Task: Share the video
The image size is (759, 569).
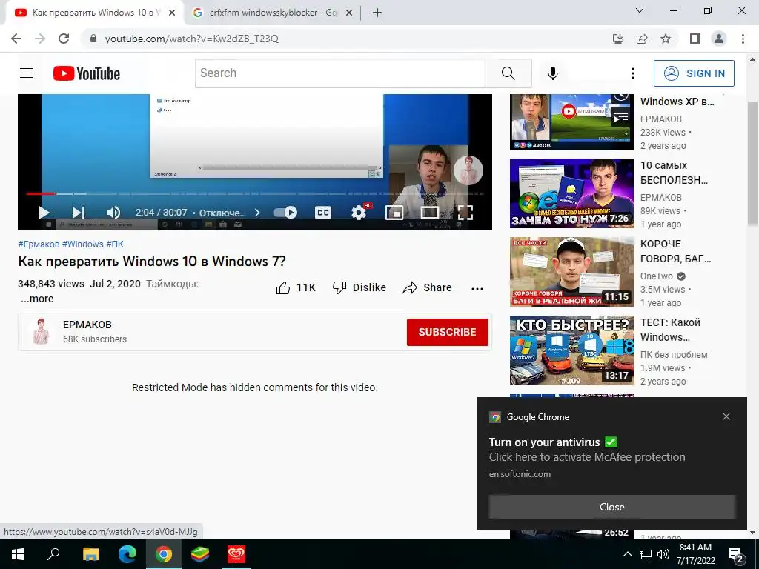Action: 428,288
